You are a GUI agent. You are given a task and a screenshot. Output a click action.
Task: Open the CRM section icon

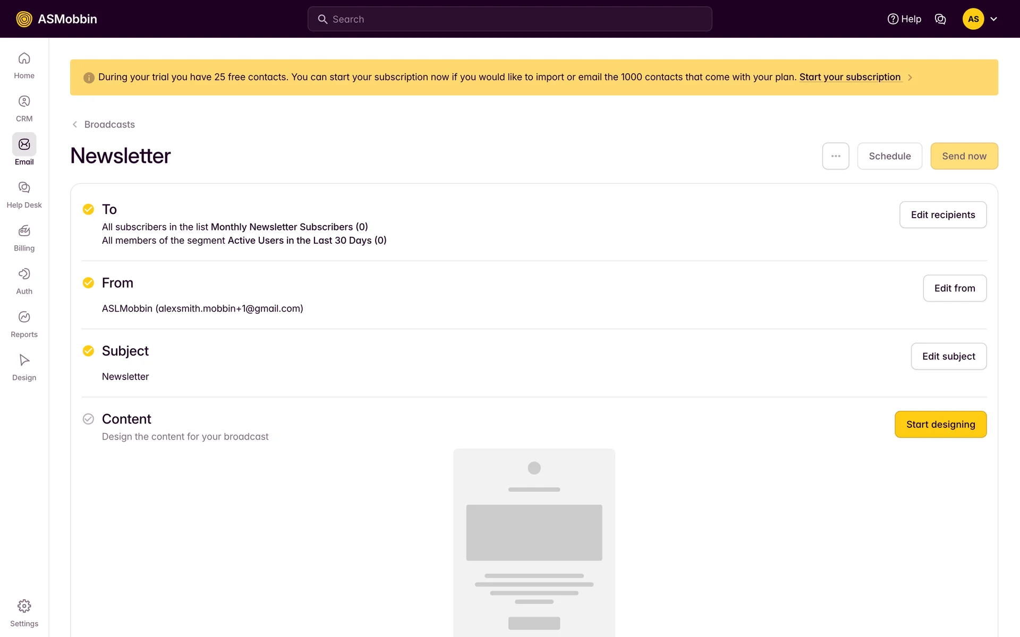tap(24, 101)
